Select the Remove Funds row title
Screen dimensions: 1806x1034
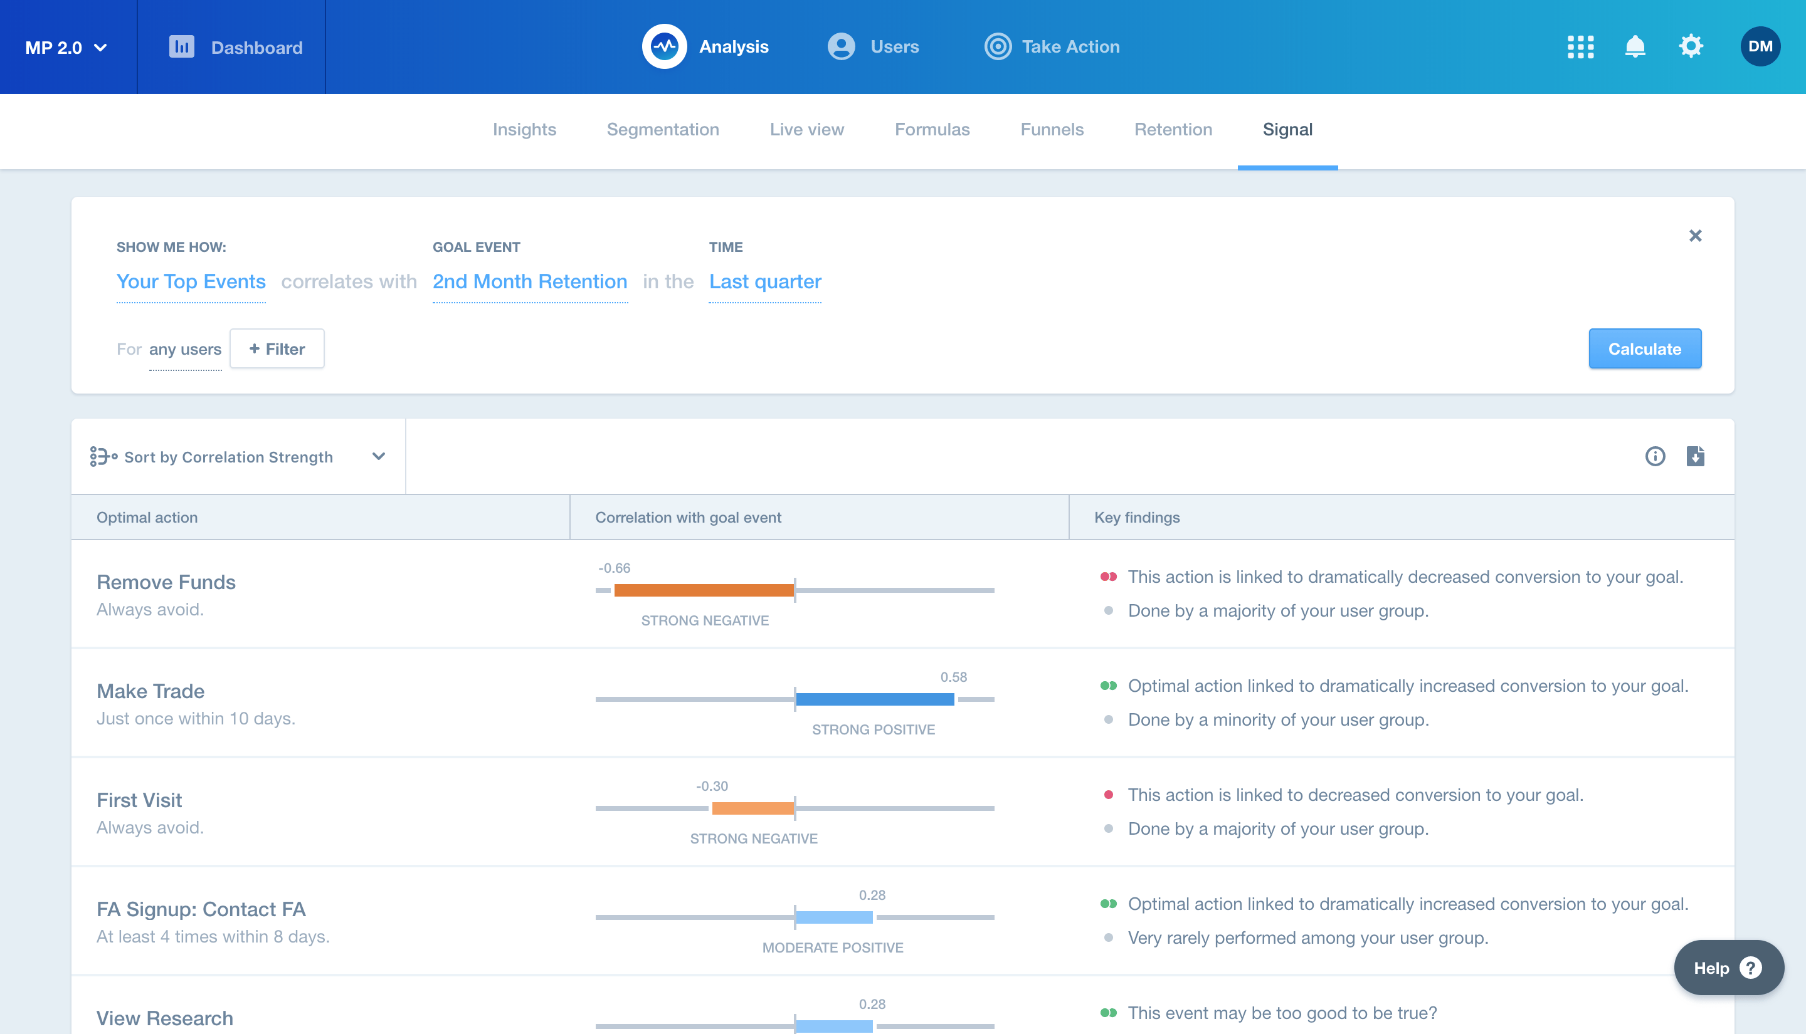pos(166,582)
